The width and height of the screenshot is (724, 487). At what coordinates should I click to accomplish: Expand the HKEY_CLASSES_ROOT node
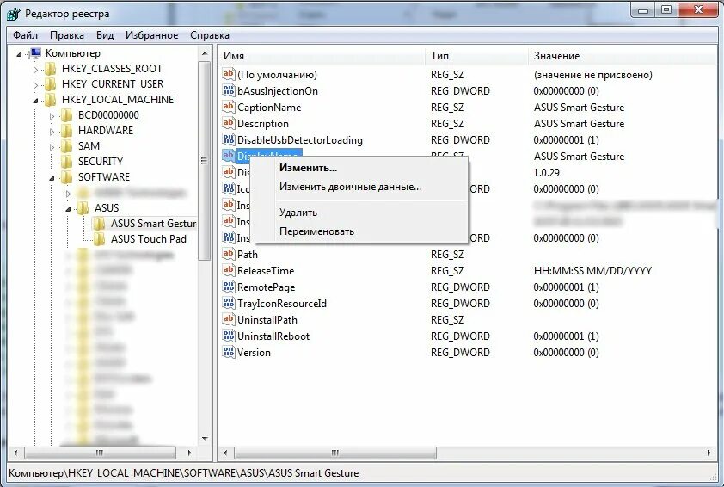pyautogui.click(x=35, y=70)
